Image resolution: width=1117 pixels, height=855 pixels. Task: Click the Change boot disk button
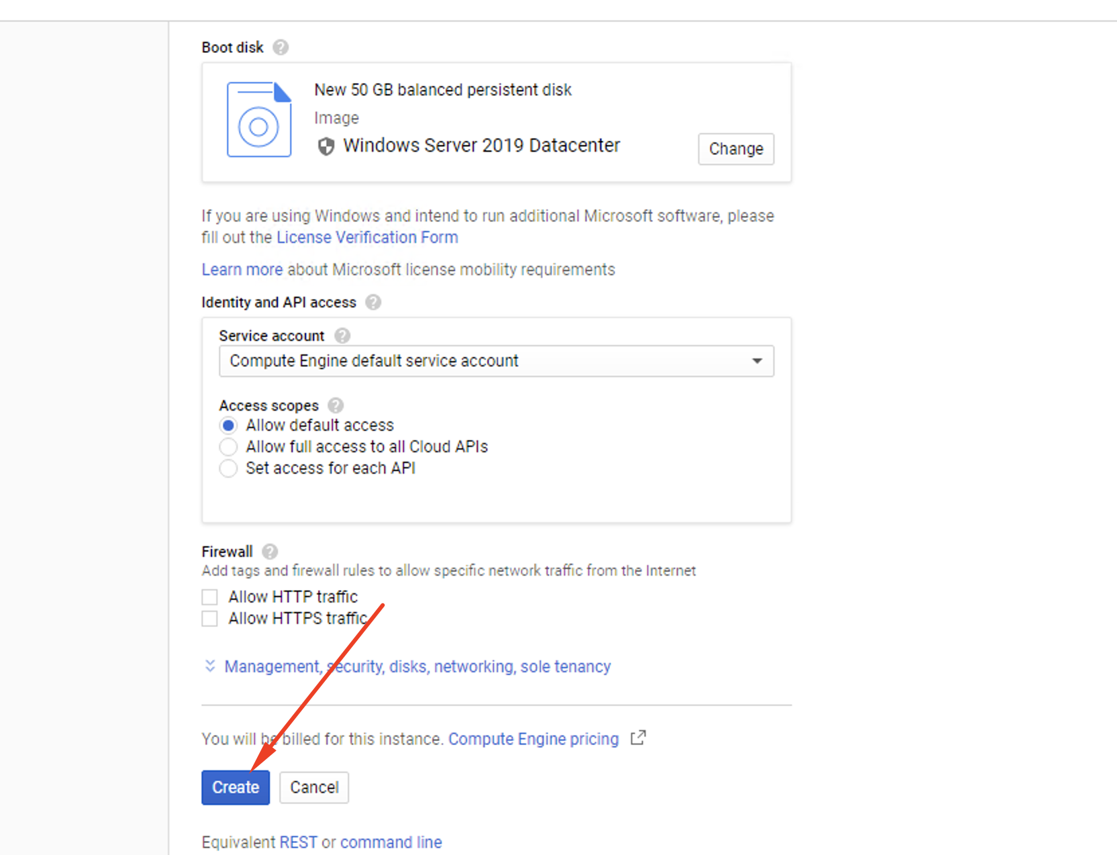[736, 149]
